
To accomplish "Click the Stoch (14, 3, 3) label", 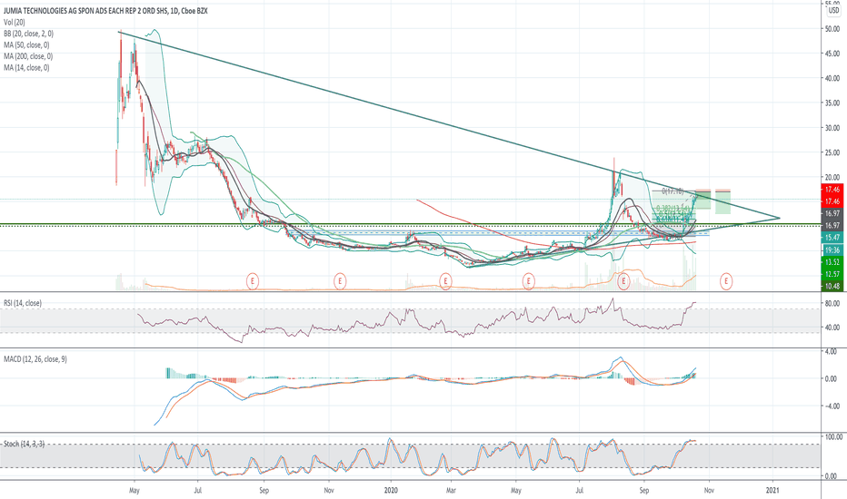I will (x=24, y=444).
